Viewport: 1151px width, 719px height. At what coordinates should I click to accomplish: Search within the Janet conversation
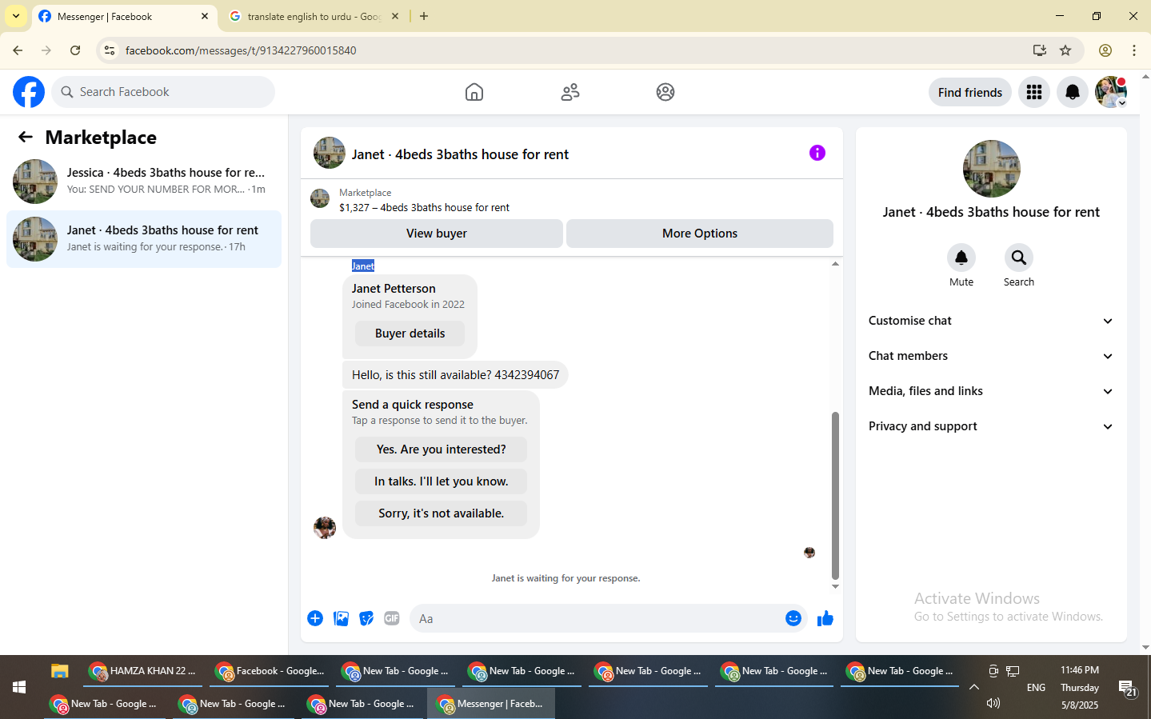coord(1019,258)
